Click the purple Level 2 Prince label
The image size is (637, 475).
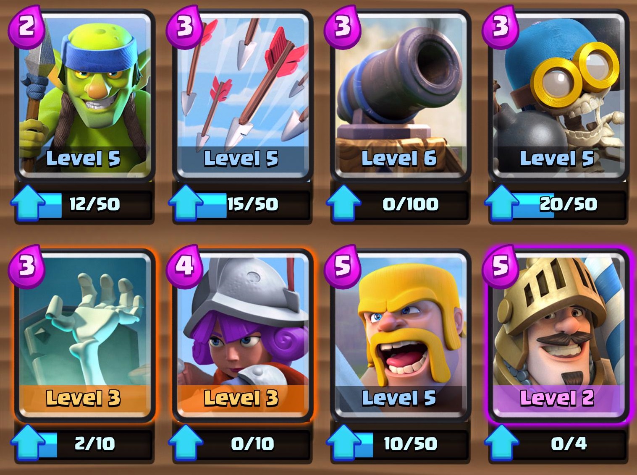[x=557, y=398]
